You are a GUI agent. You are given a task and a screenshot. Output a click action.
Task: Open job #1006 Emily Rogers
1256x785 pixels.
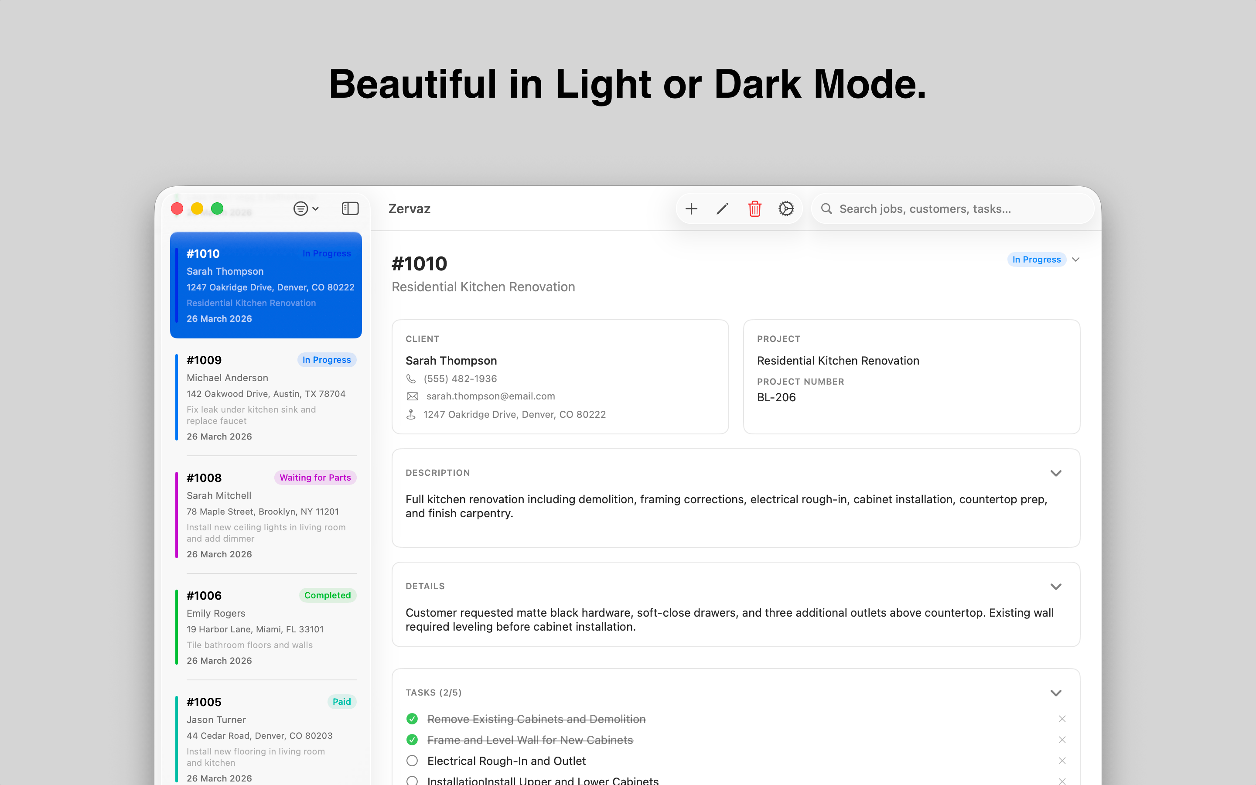266,628
